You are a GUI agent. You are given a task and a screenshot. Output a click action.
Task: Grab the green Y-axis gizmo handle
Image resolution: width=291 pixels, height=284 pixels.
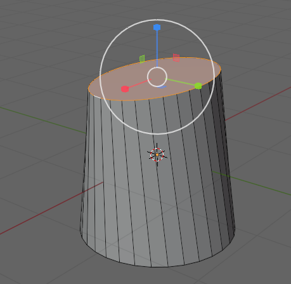tap(198, 86)
